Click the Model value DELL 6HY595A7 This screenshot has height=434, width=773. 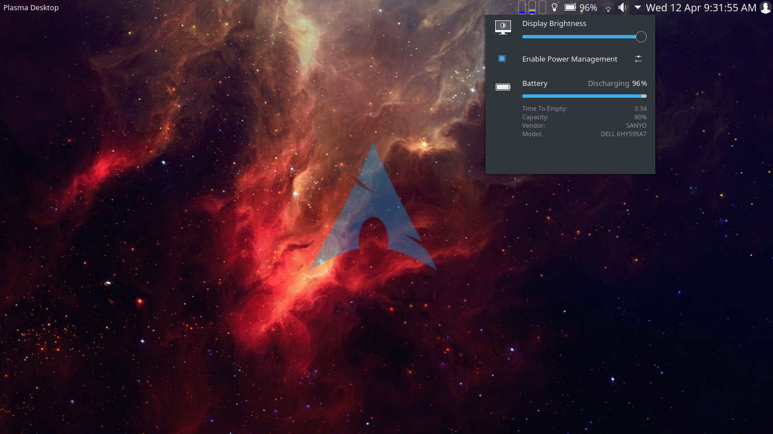point(624,134)
